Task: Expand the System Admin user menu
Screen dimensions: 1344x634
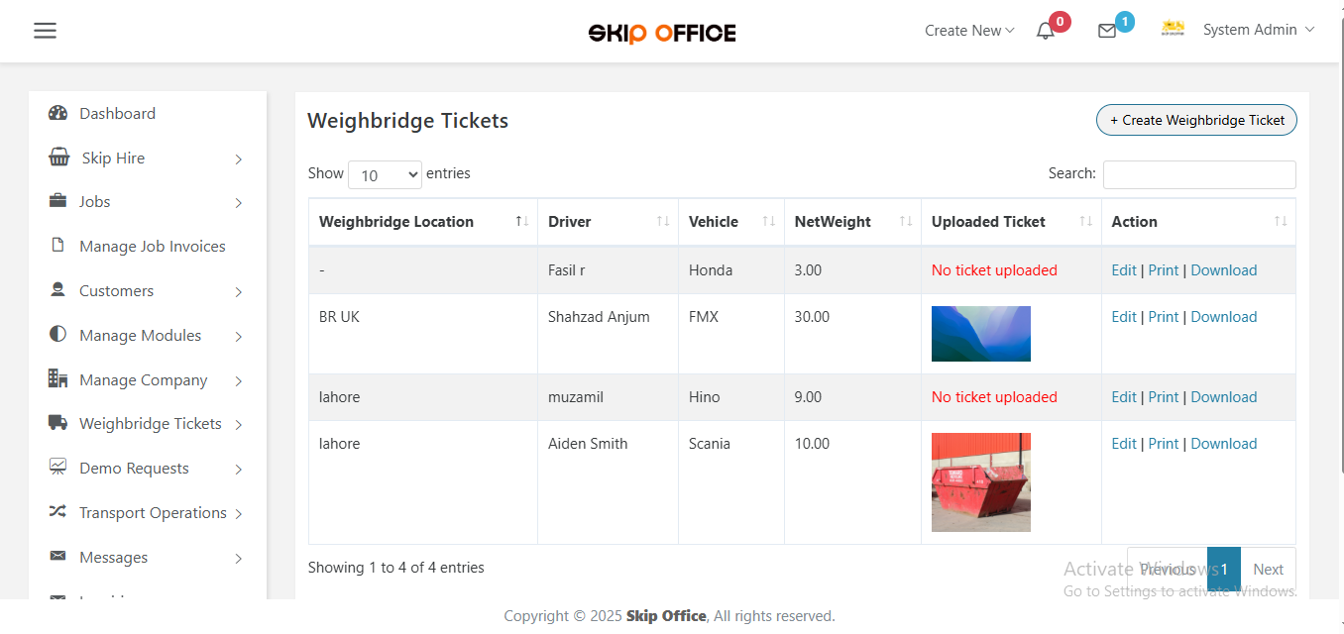Action: click(1258, 30)
